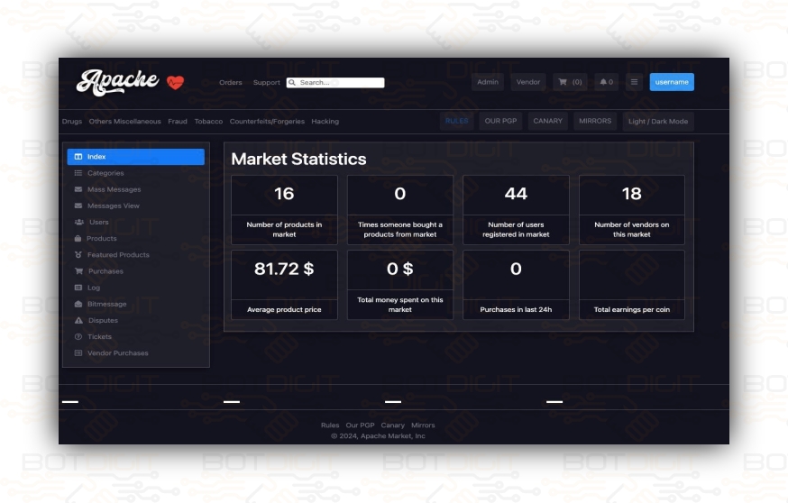Click the Total money spent on this market label
Screen dimensions: 788x503
(x=400, y=305)
